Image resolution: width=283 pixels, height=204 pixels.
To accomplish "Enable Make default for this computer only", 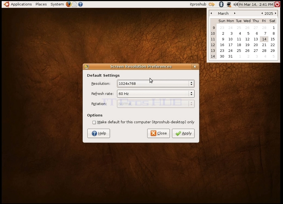I will tap(94, 122).
